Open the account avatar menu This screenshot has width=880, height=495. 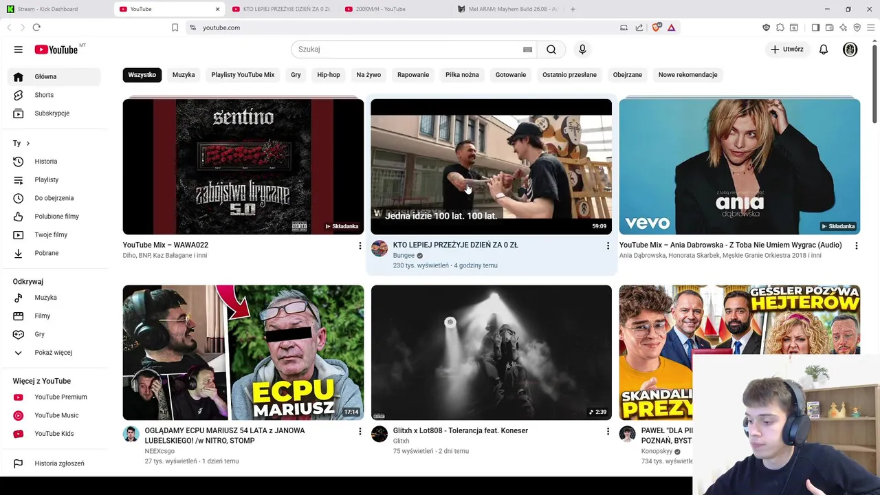pos(850,49)
